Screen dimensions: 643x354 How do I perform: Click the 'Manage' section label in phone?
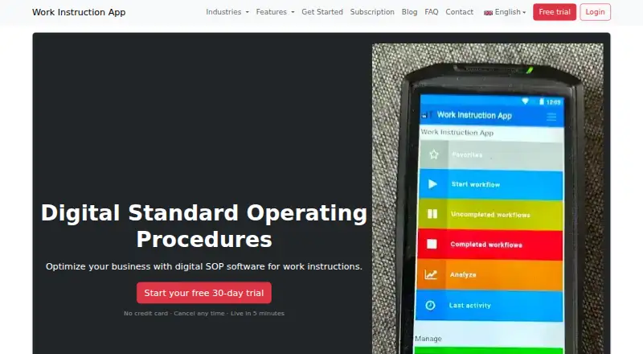428,339
